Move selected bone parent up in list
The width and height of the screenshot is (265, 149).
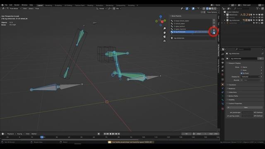[214, 30]
